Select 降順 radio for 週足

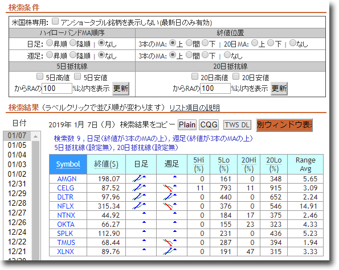pyautogui.click(x=73, y=55)
